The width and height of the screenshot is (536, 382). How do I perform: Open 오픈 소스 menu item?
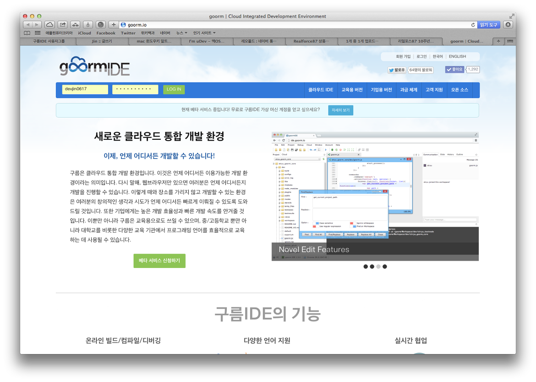[x=459, y=90]
